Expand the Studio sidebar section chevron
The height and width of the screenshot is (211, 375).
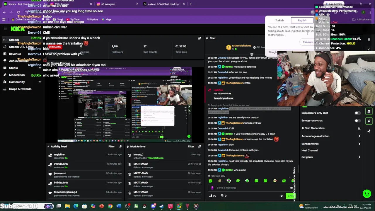pyautogui.click(x=40, y=68)
